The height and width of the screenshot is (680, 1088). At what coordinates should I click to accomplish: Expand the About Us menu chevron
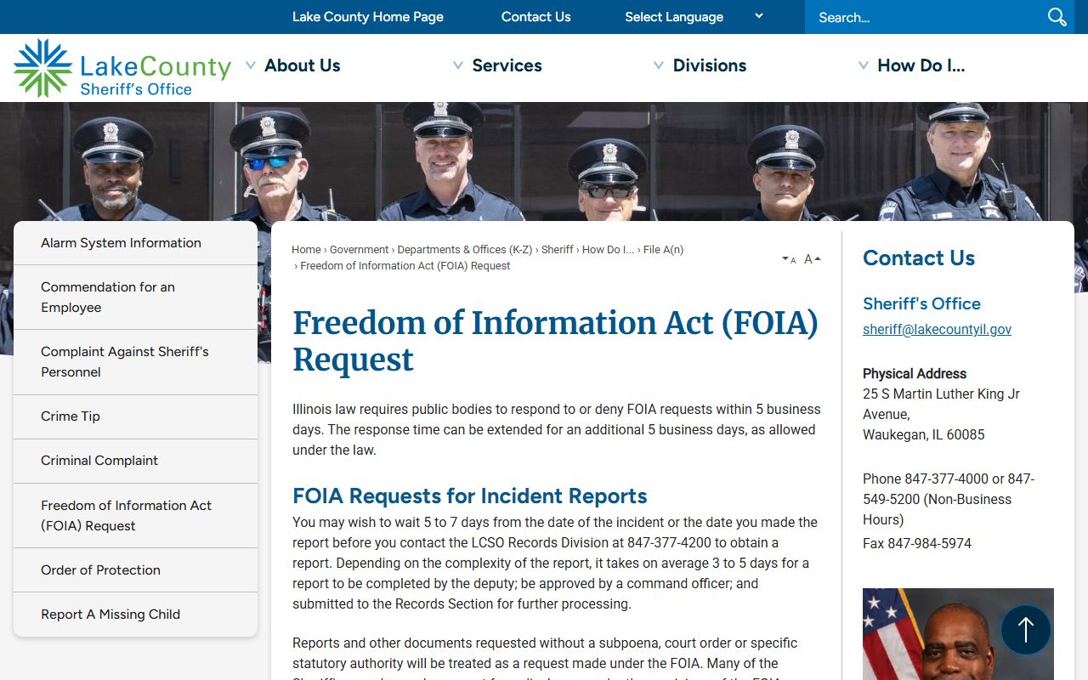[x=251, y=65]
